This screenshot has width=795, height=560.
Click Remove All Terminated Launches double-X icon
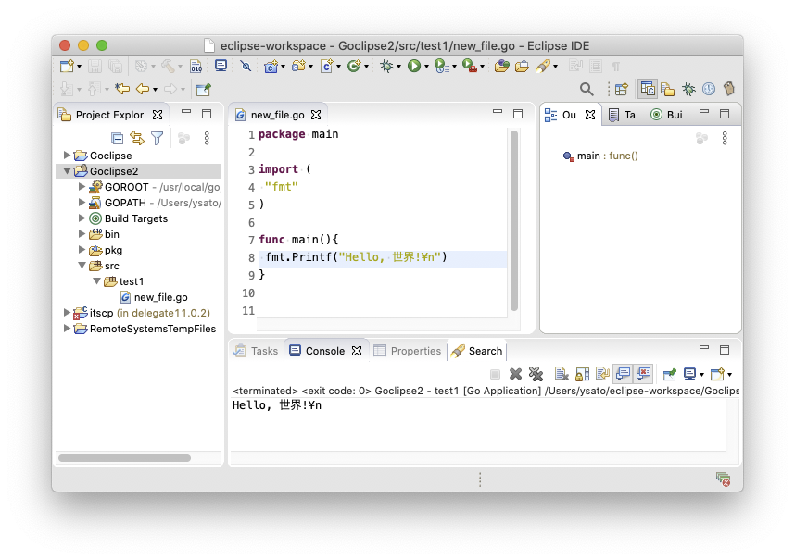click(x=536, y=374)
